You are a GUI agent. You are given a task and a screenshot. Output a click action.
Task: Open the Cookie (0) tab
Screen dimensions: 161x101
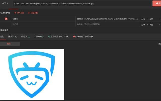tap(39, 37)
